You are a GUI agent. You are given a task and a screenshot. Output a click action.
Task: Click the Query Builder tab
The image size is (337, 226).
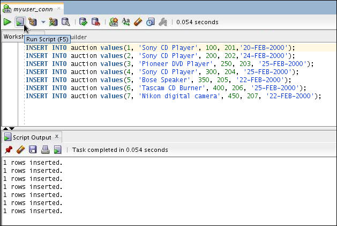coord(78,37)
